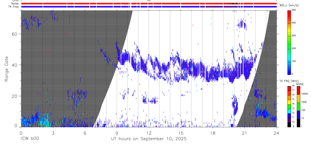Click the "15" tick label on the time axis

click(181, 133)
